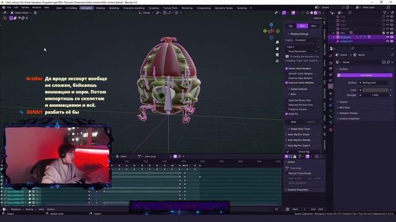396x222 pixels.
Task: Select the Armature item in outliner
Action: [x=345, y=37]
